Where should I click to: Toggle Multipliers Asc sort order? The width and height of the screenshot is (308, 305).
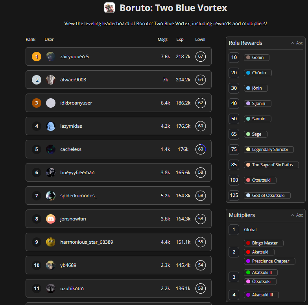297,215
